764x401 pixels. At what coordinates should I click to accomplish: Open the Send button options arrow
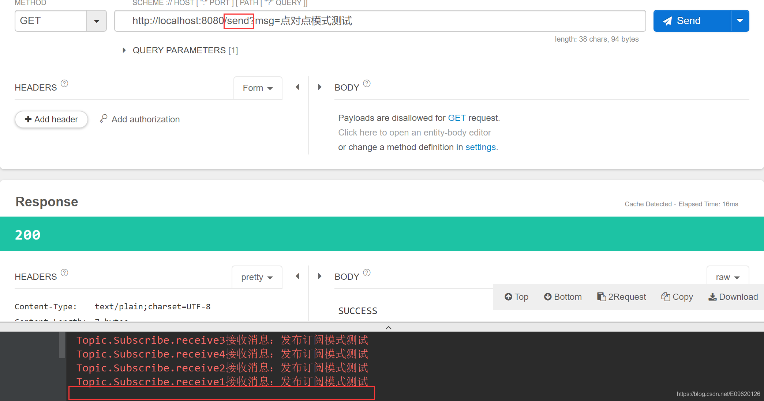coord(740,21)
